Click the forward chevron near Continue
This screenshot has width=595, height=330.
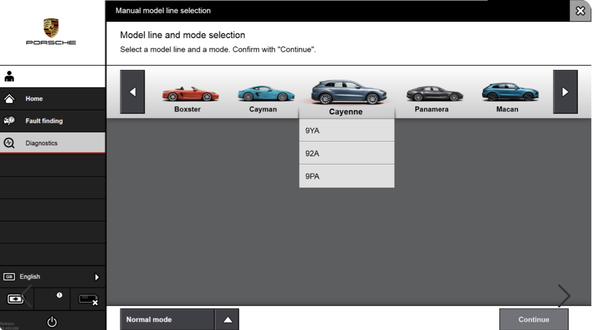click(564, 295)
